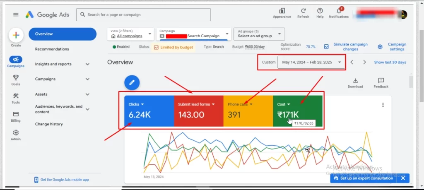Click the search magnifier icon
This screenshot has height=190, width=424.
[x=83, y=14]
